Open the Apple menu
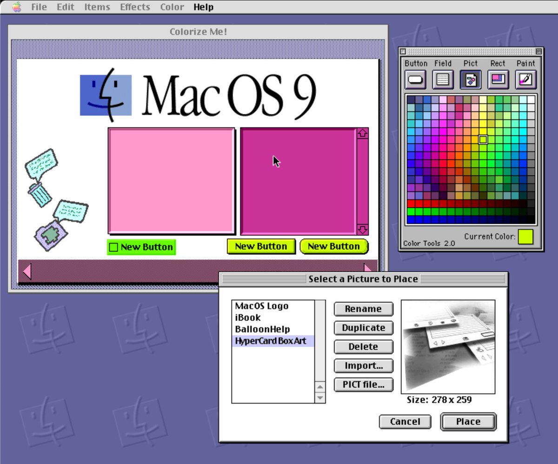The image size is (558, 464). click(x=17, y=7)
